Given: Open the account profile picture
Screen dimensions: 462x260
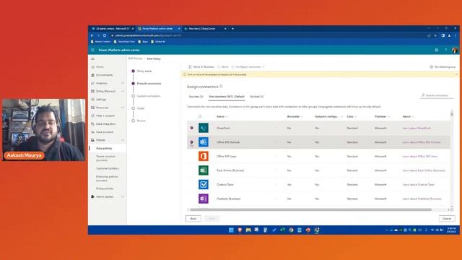Looking at the screenshot, I should click(x=455, y=50).
